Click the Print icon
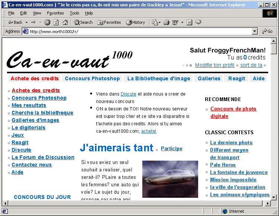 click(167, 22)
